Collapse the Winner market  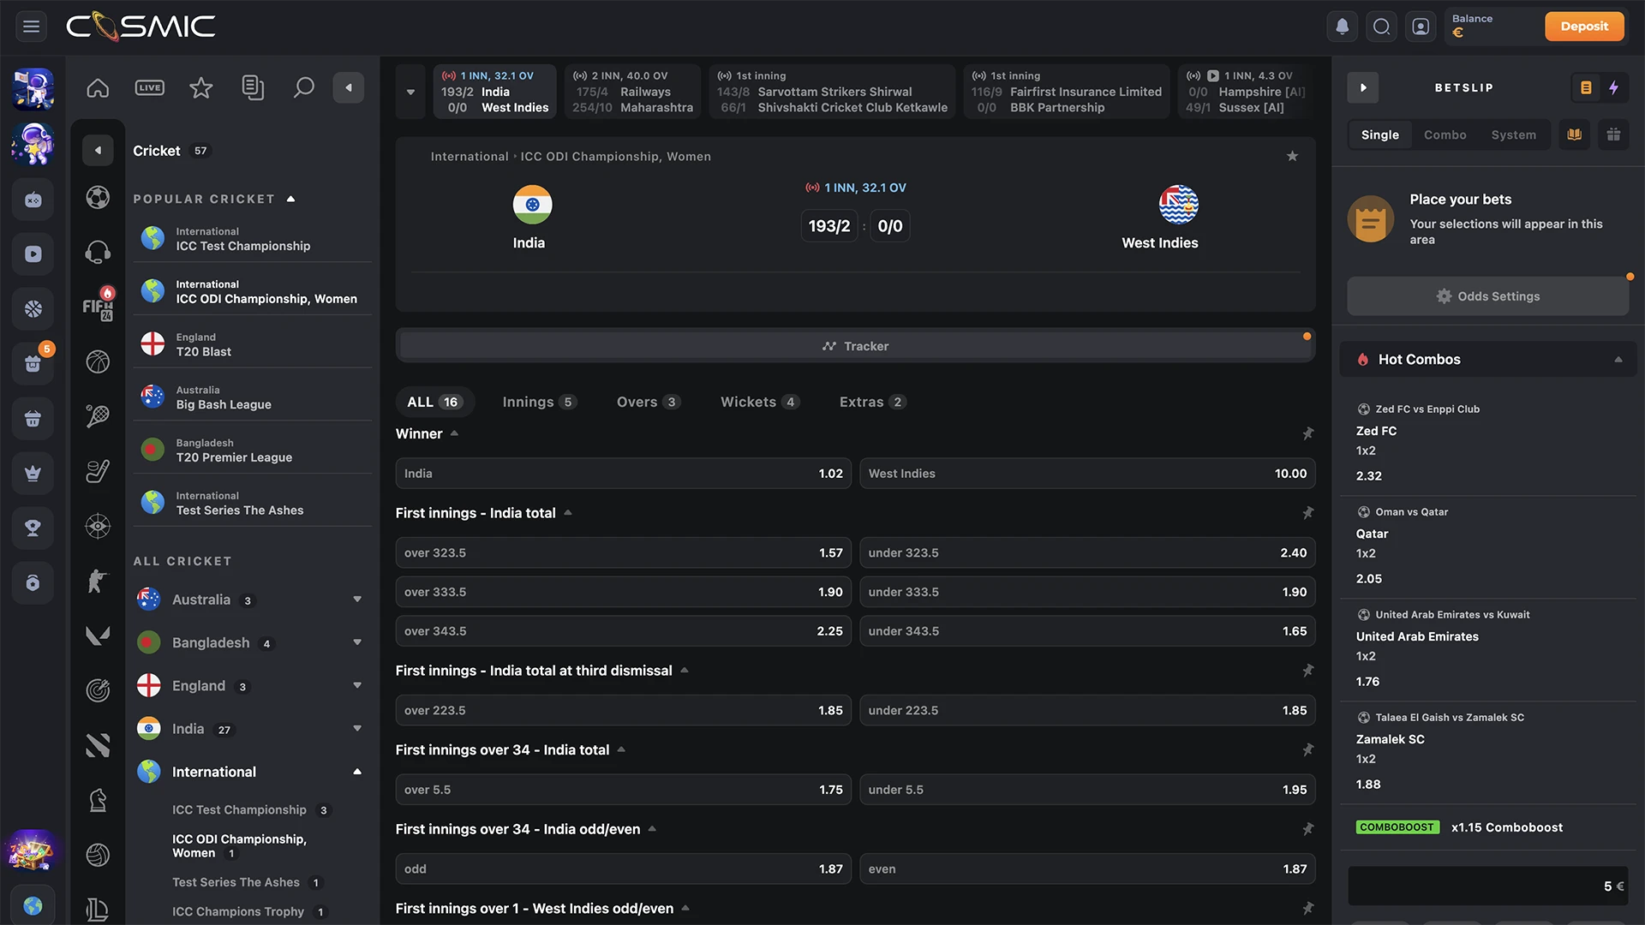455,433
